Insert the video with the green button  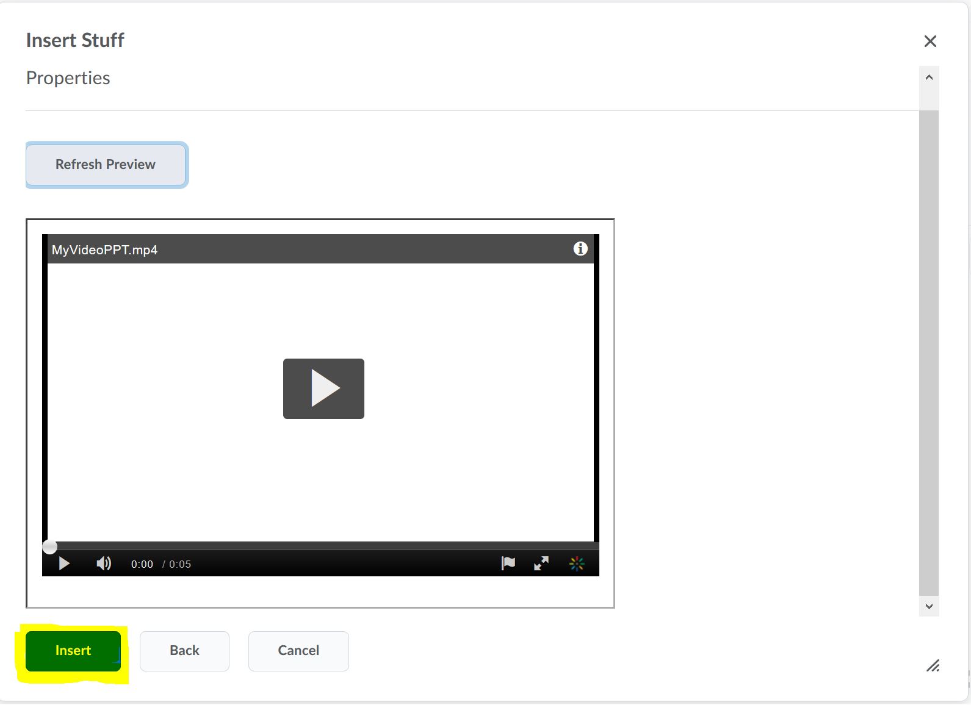coord(73,651)
